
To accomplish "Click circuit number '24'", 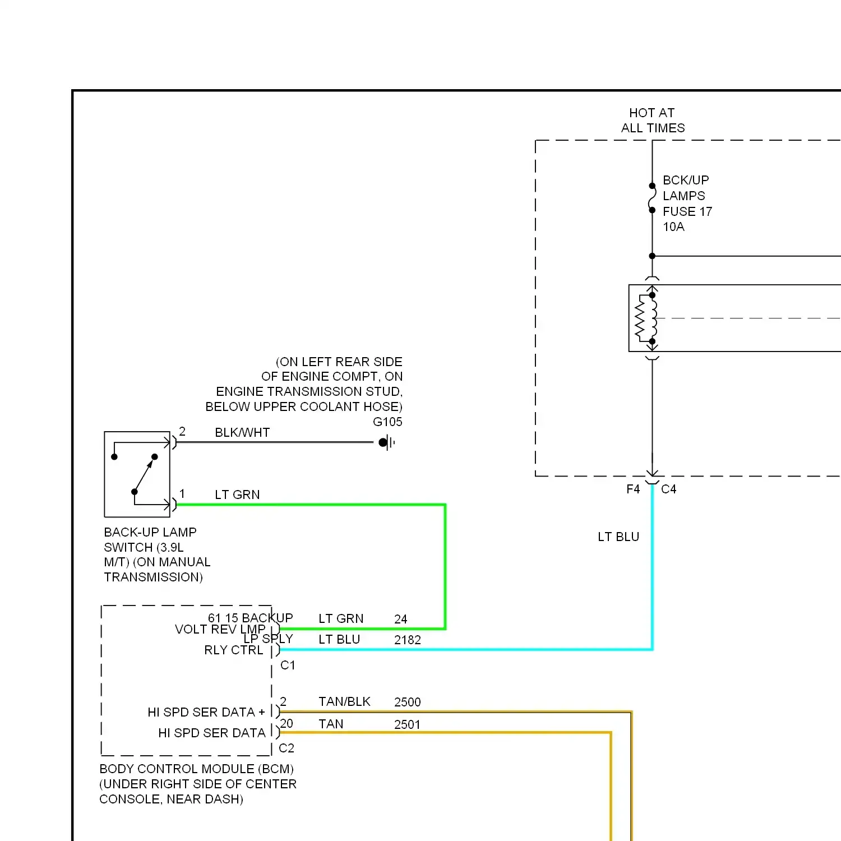I will 401,619.
